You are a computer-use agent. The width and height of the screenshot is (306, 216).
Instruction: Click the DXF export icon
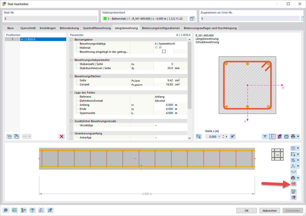pyautogui.click(x=294, y=184)
